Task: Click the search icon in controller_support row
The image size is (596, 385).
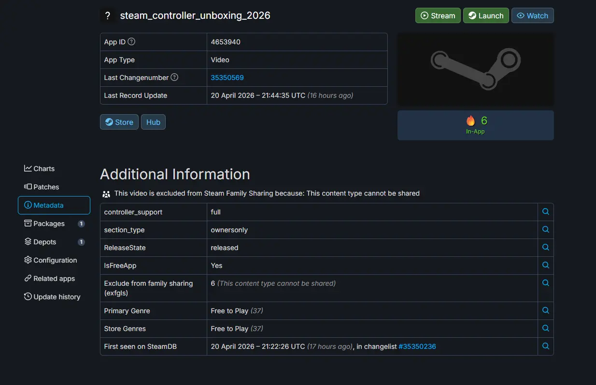Action: pos(545,212)
